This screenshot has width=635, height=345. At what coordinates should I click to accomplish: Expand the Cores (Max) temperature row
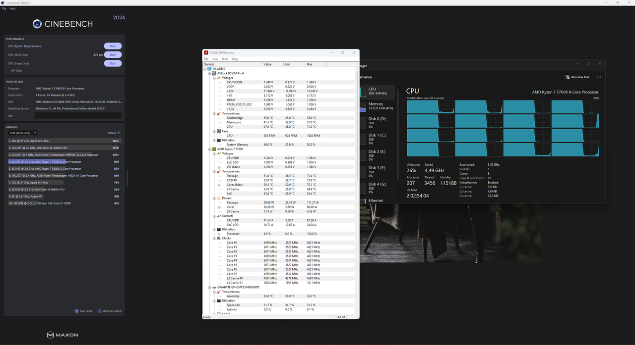click(x=219, y=185)
